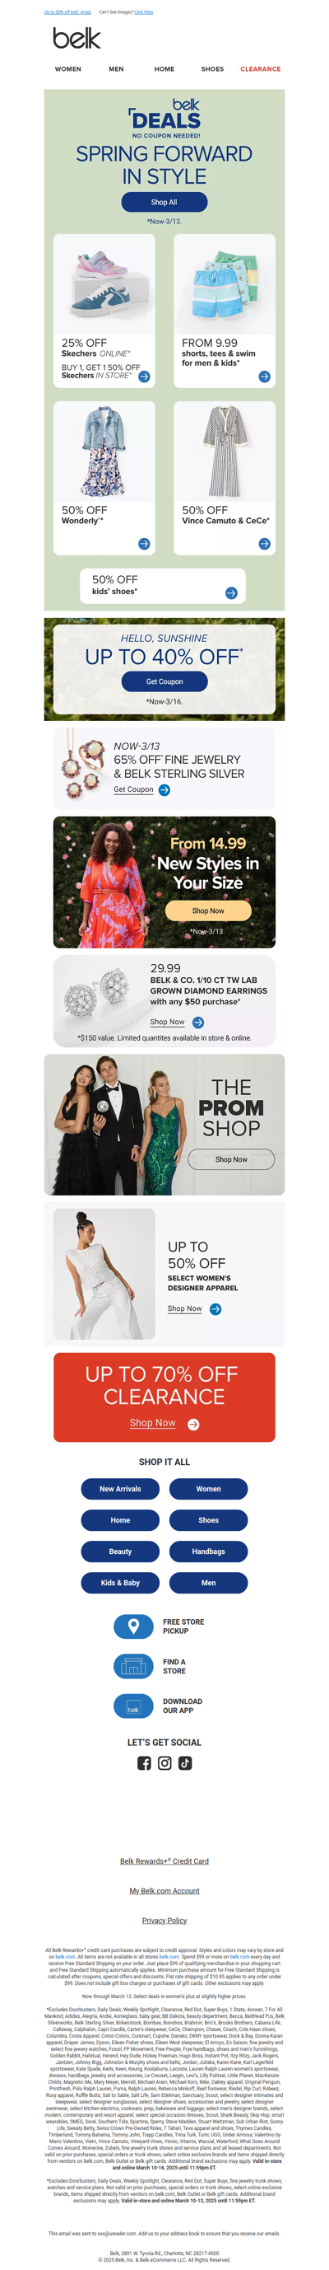Screen dimensions: 329x2270
Task: Click the Get Coupon button under Up to 40% Off
Action: pos(164,681)
